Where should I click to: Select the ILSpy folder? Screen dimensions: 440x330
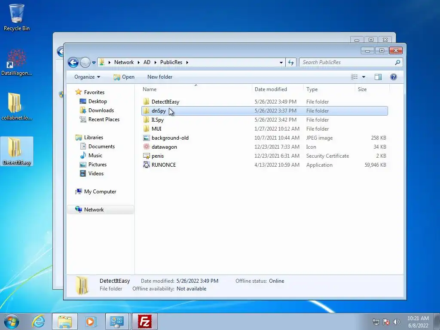(265, 120)
